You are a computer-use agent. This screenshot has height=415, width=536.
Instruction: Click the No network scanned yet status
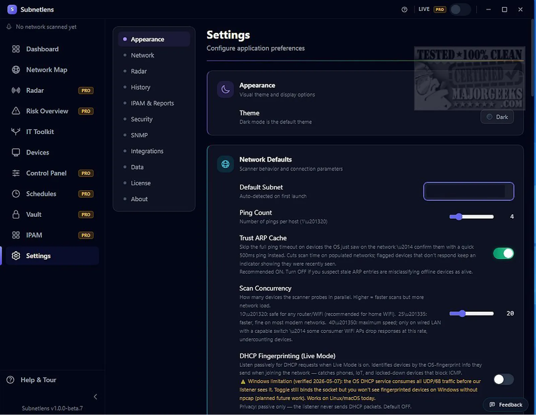(46, 27)
